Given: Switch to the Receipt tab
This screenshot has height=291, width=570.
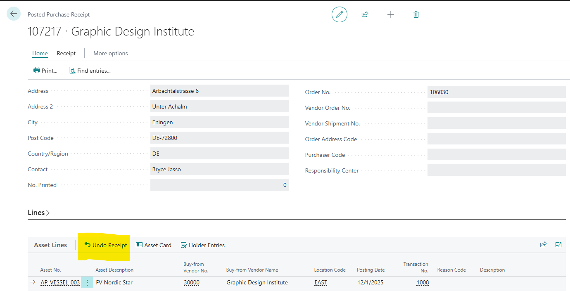Looking at the screenshot, I should [x=66, y=53].
